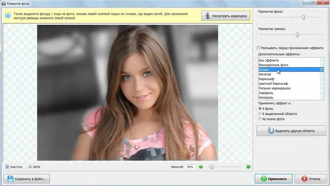
Task: Apply changes with Применить
Action: pos(274,179)
